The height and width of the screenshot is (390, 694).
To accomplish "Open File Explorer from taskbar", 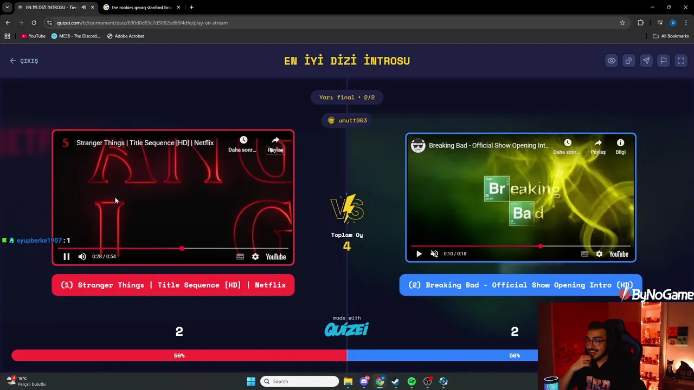I will tap(348, 381).
